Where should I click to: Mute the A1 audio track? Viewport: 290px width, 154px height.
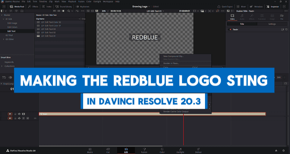pos(28,118)
